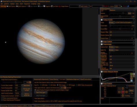Collapse the Testing Controls section
The image size is (137, 107).
tap(102, 20)
